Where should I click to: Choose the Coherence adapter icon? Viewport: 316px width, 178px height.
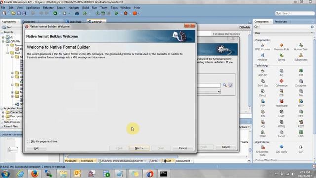(281, 81)
